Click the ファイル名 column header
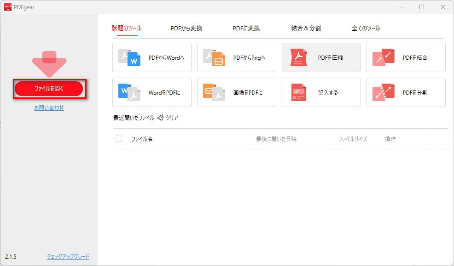The width and height of the screenshot is (454, 266). [x=140, y=139]
